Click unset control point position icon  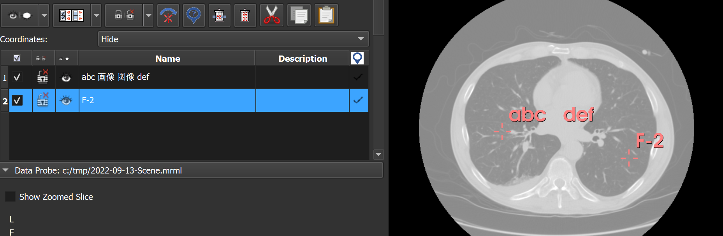168,16
